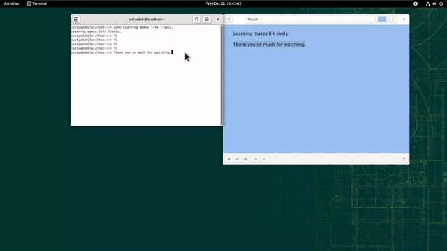Click the network status icon

click(x=428, y=3)
